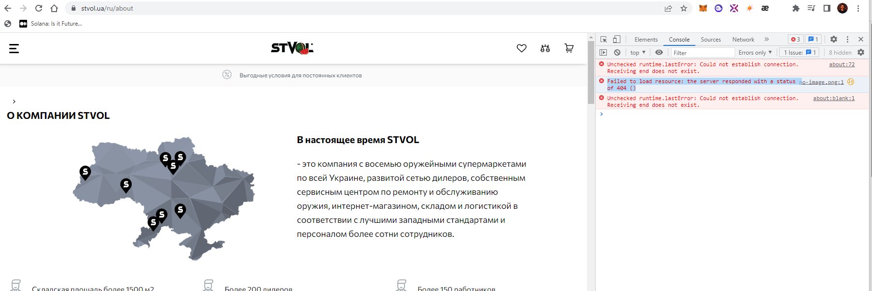Switch to the Elements tab
Image resolution: width=872 pixels, height=291 pixels.
pyautogui.click(x=646, y=40)
